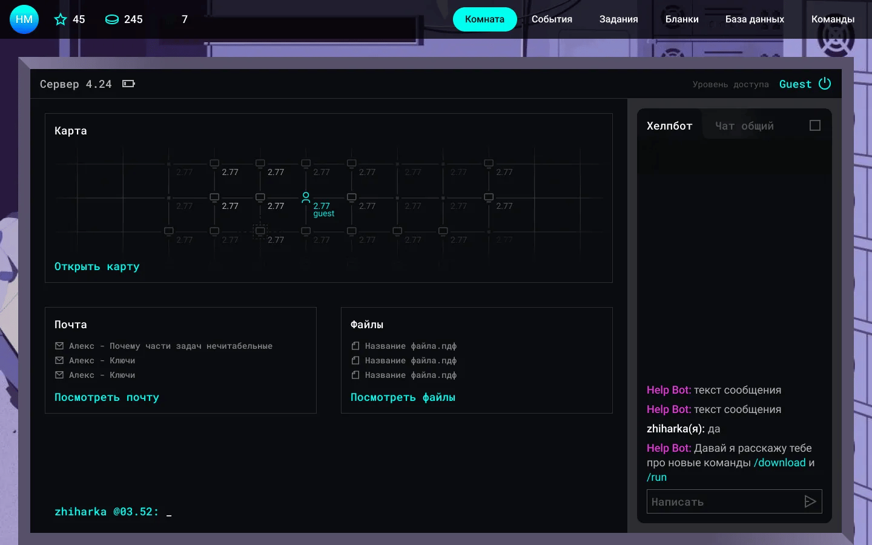Screen dimensions: 872x545
Task: Click the coins balance icon
Action: pyautogui.click(x=112, y=19)
